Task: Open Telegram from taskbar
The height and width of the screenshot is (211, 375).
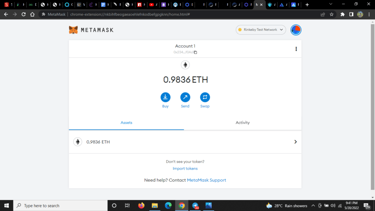Action: pos(195,206)
